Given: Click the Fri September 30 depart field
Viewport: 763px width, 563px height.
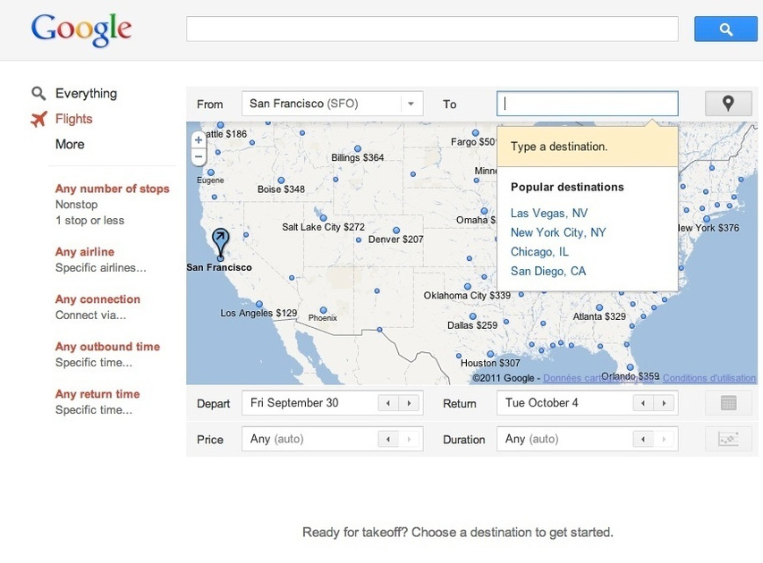Looking at the screenshot, I should (x=333, y=403).
